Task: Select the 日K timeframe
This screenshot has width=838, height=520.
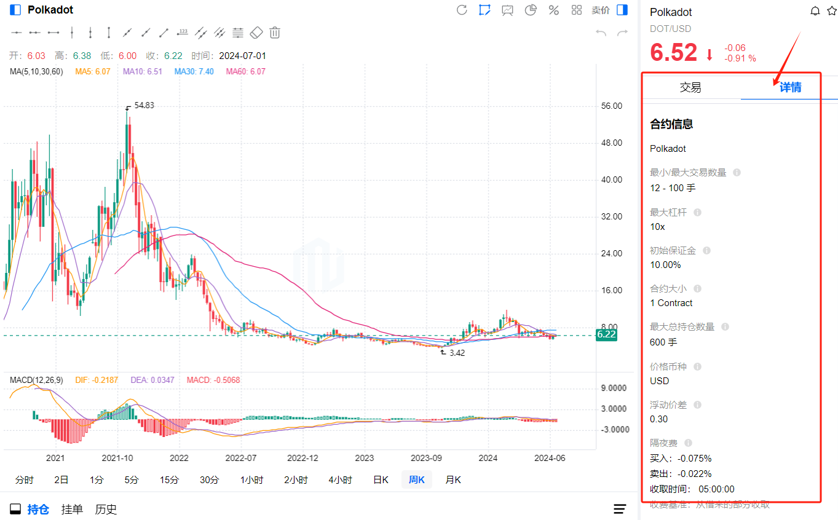Action: [381, 479]
